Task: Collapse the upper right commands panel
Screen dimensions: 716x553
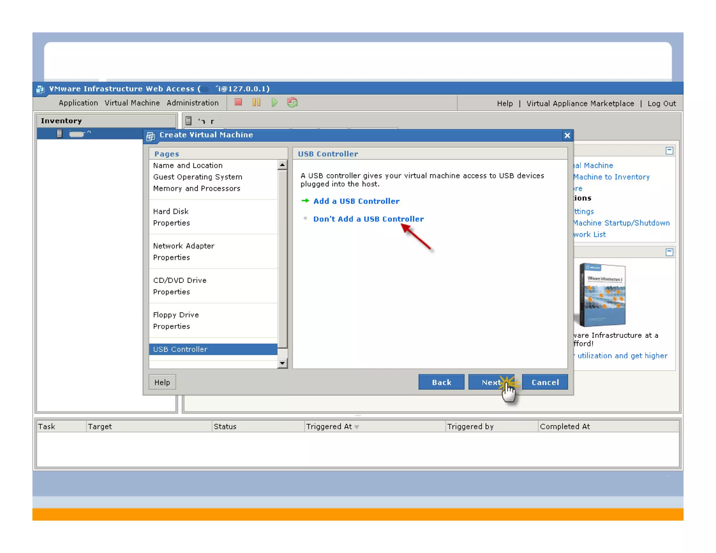Action: (x=669, y=151)
